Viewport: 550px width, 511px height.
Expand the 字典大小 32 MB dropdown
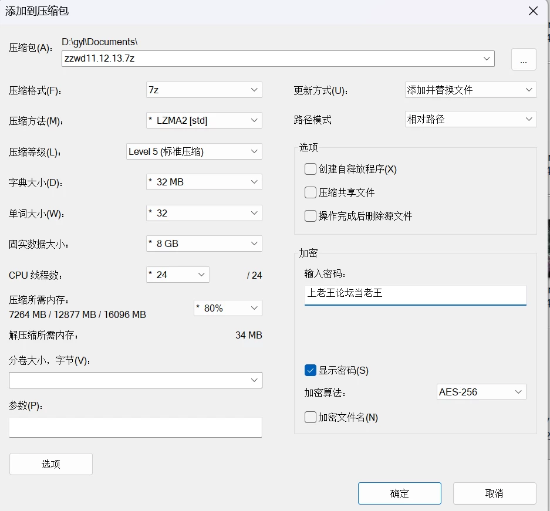pos(204,182)
